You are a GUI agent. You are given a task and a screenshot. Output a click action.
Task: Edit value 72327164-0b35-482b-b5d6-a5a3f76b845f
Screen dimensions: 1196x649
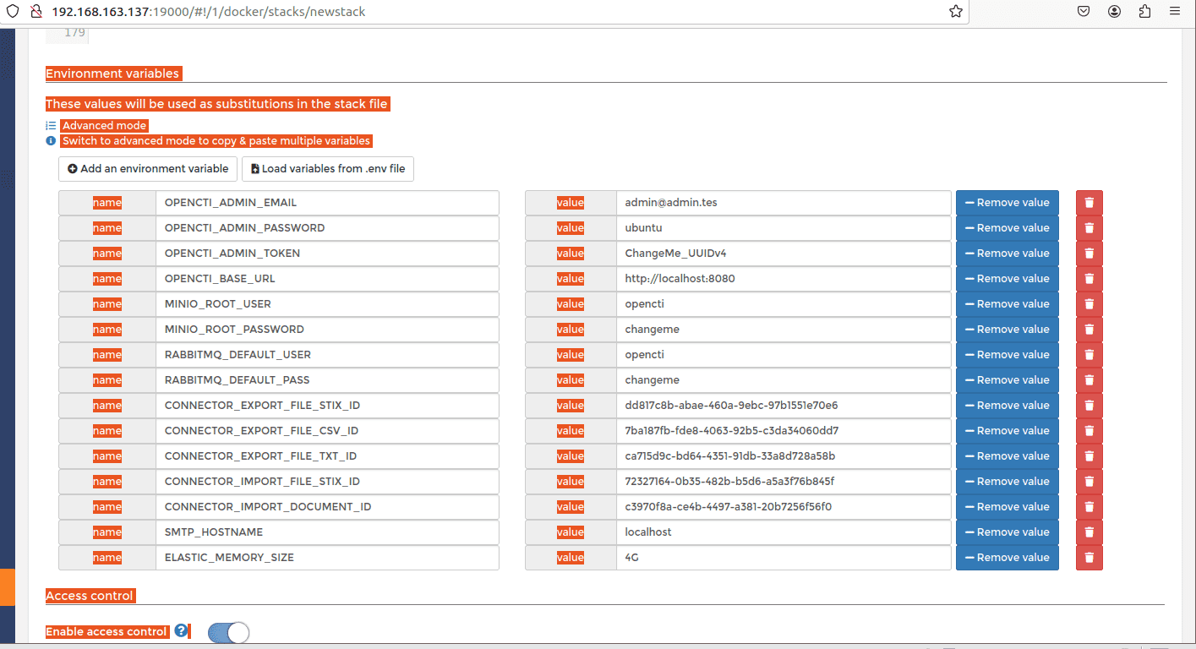click(784, 482)
